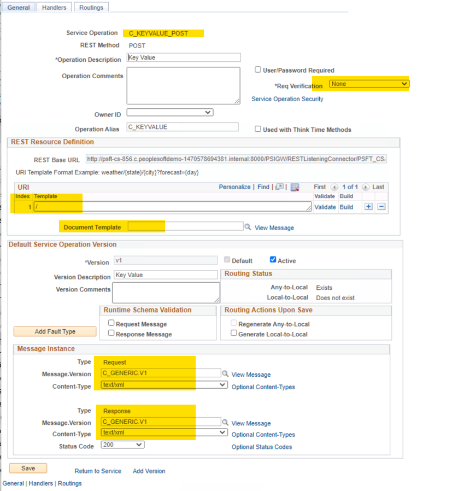Switch to the Handlers tab
Image resolution: width=452 pixels, height=491 pixels.
(x=53, y=7)
